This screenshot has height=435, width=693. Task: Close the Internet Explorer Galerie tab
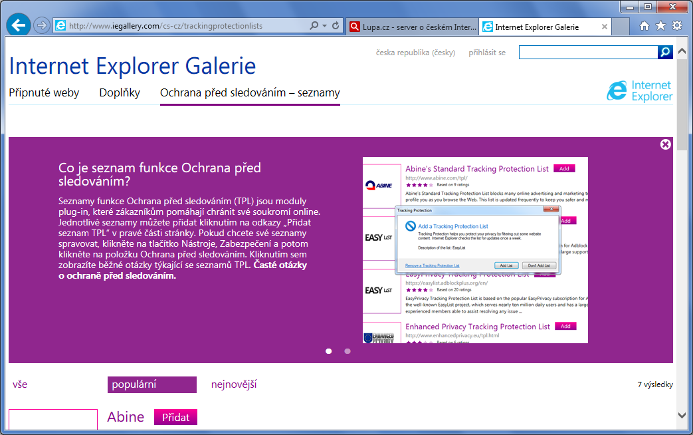pos(604,27)
